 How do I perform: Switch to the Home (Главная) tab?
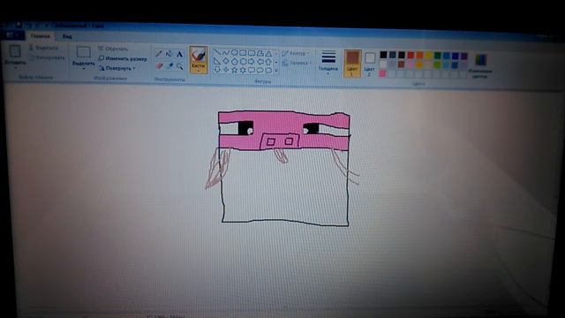(40, 36)
